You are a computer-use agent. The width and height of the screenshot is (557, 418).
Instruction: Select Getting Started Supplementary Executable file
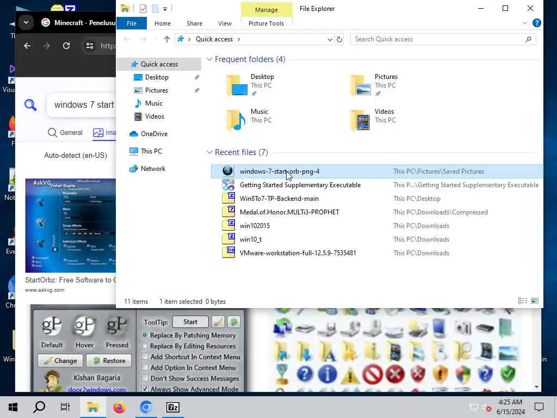coord(376,185)
